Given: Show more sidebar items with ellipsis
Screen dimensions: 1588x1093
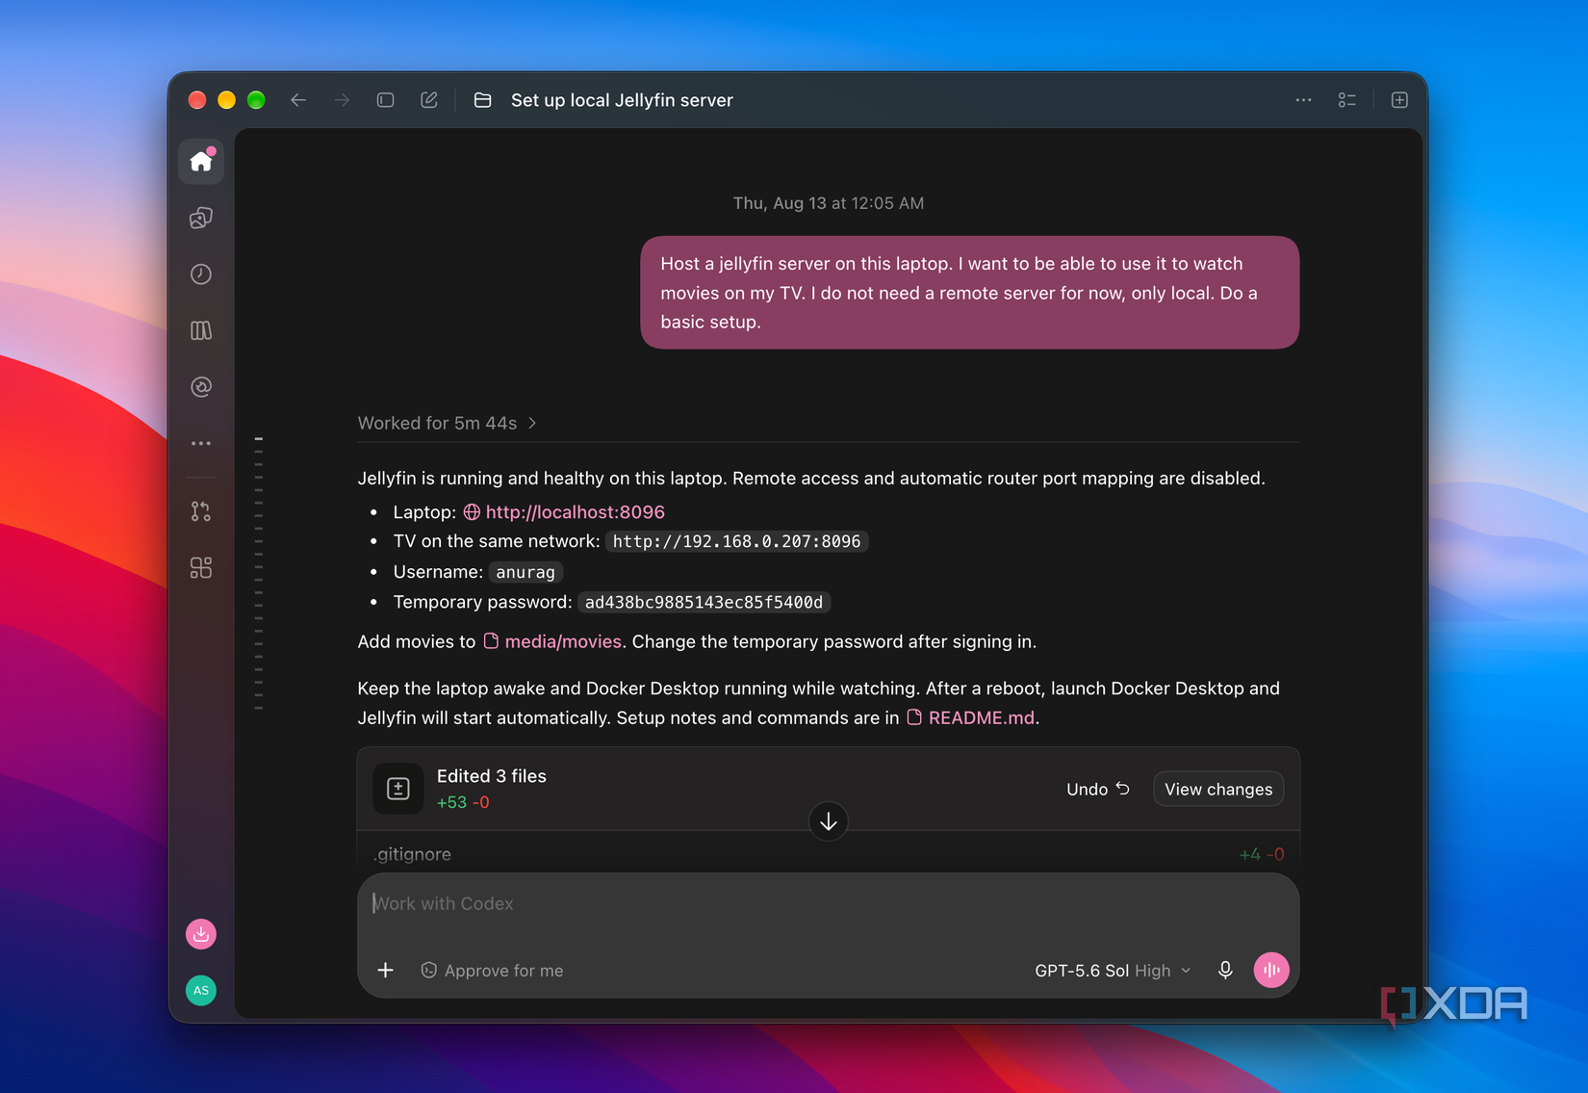Looking at the screenshot, I should tap(201, 444).
